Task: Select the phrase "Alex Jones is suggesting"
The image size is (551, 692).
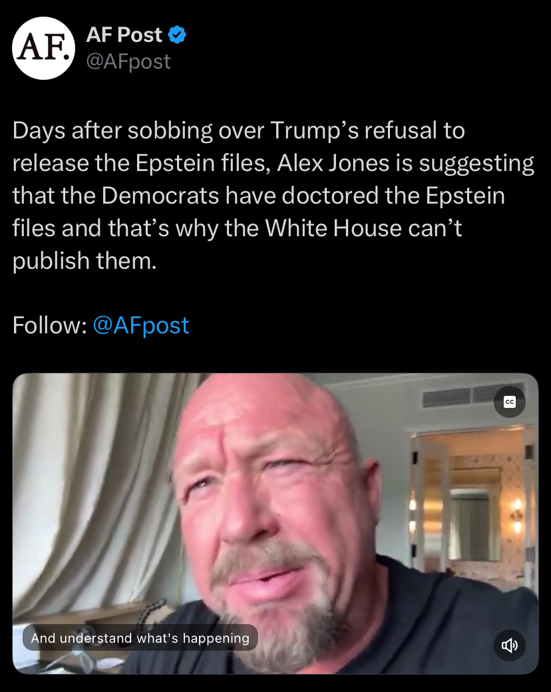Action: coord(405,163)
